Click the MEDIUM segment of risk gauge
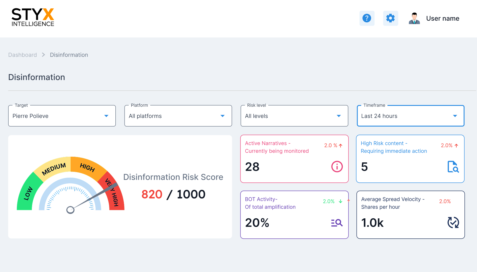This screenshot has height=272, width=477. 54,169
